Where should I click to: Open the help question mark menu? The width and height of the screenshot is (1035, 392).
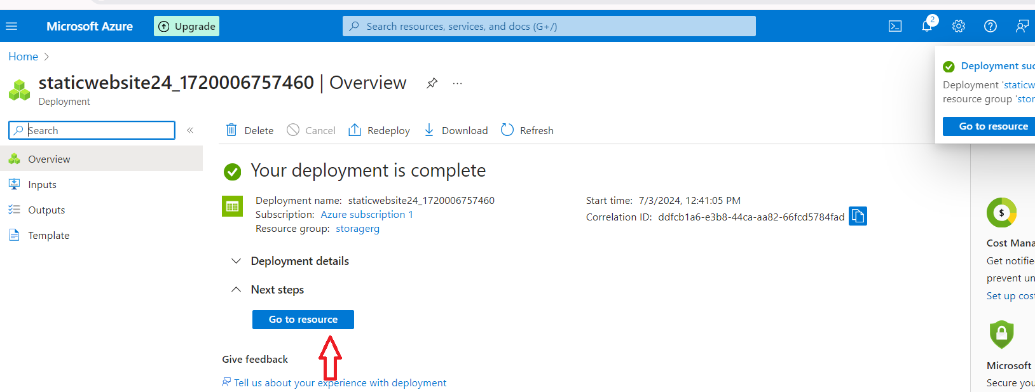coord(990,26)
